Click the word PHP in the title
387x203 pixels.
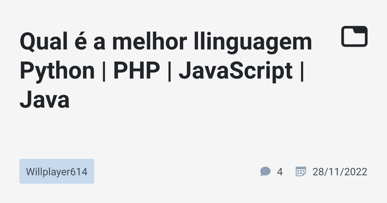[x=136, y=71]
